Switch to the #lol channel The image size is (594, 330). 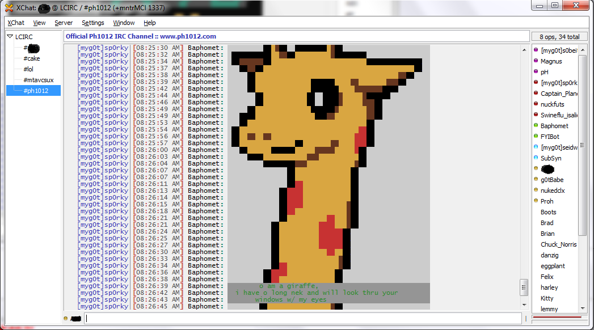click(x=28, y=69)
